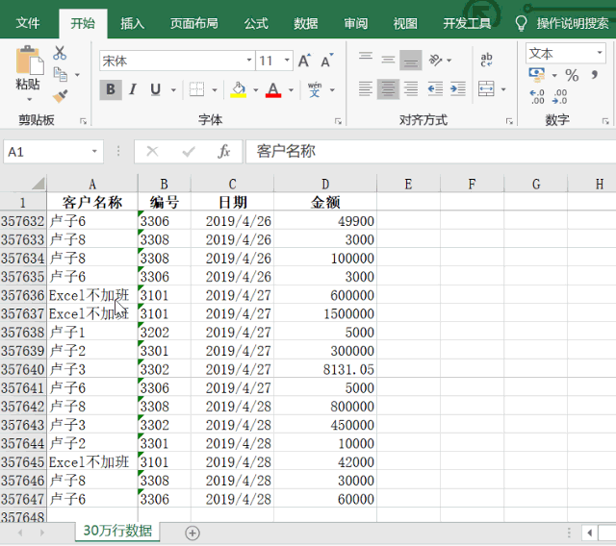The image size is (616, 546).
Task: Toggle Bold formatting
Action: [111, 89]
